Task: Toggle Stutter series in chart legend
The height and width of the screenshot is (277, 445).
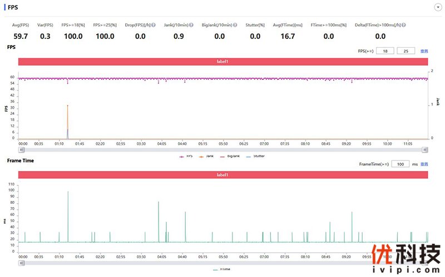Action: (255, 157)
